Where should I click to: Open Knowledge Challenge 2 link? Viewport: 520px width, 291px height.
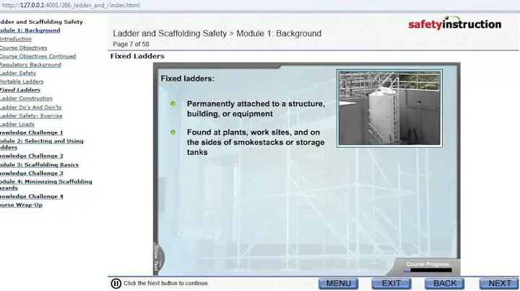pos(32,156)
